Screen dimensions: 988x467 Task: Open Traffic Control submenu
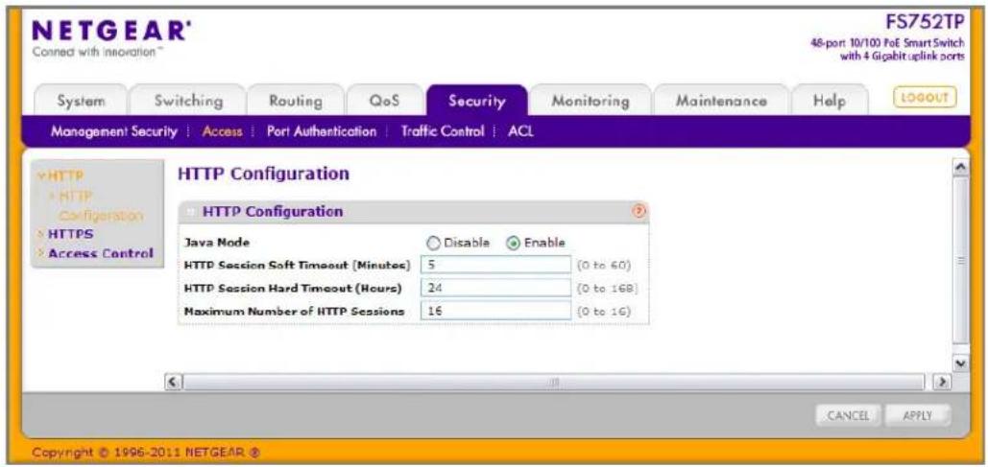pos(443,131)
